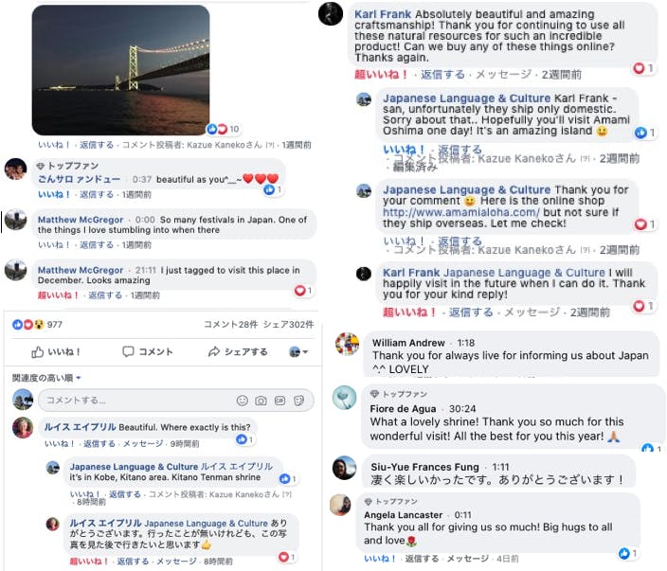Open the bridge night photo thumbnail
Viewport: 667px width, 571px height.
pos(120,69)
